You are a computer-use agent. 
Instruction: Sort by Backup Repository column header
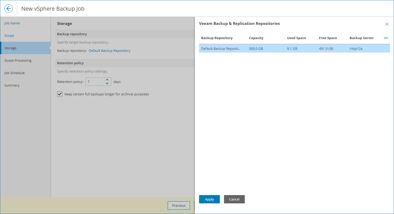coord(217,38)
